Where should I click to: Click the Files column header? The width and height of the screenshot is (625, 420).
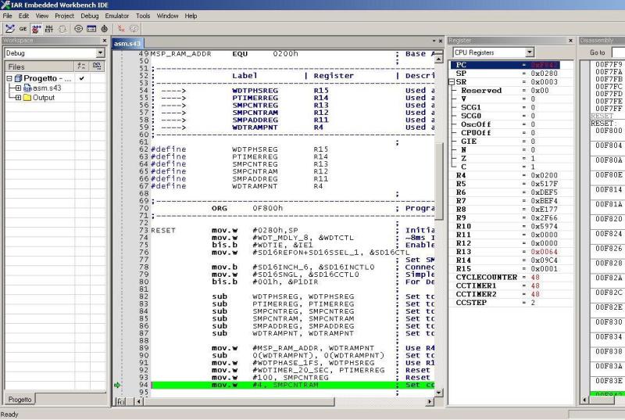click(x=39, y=66)
